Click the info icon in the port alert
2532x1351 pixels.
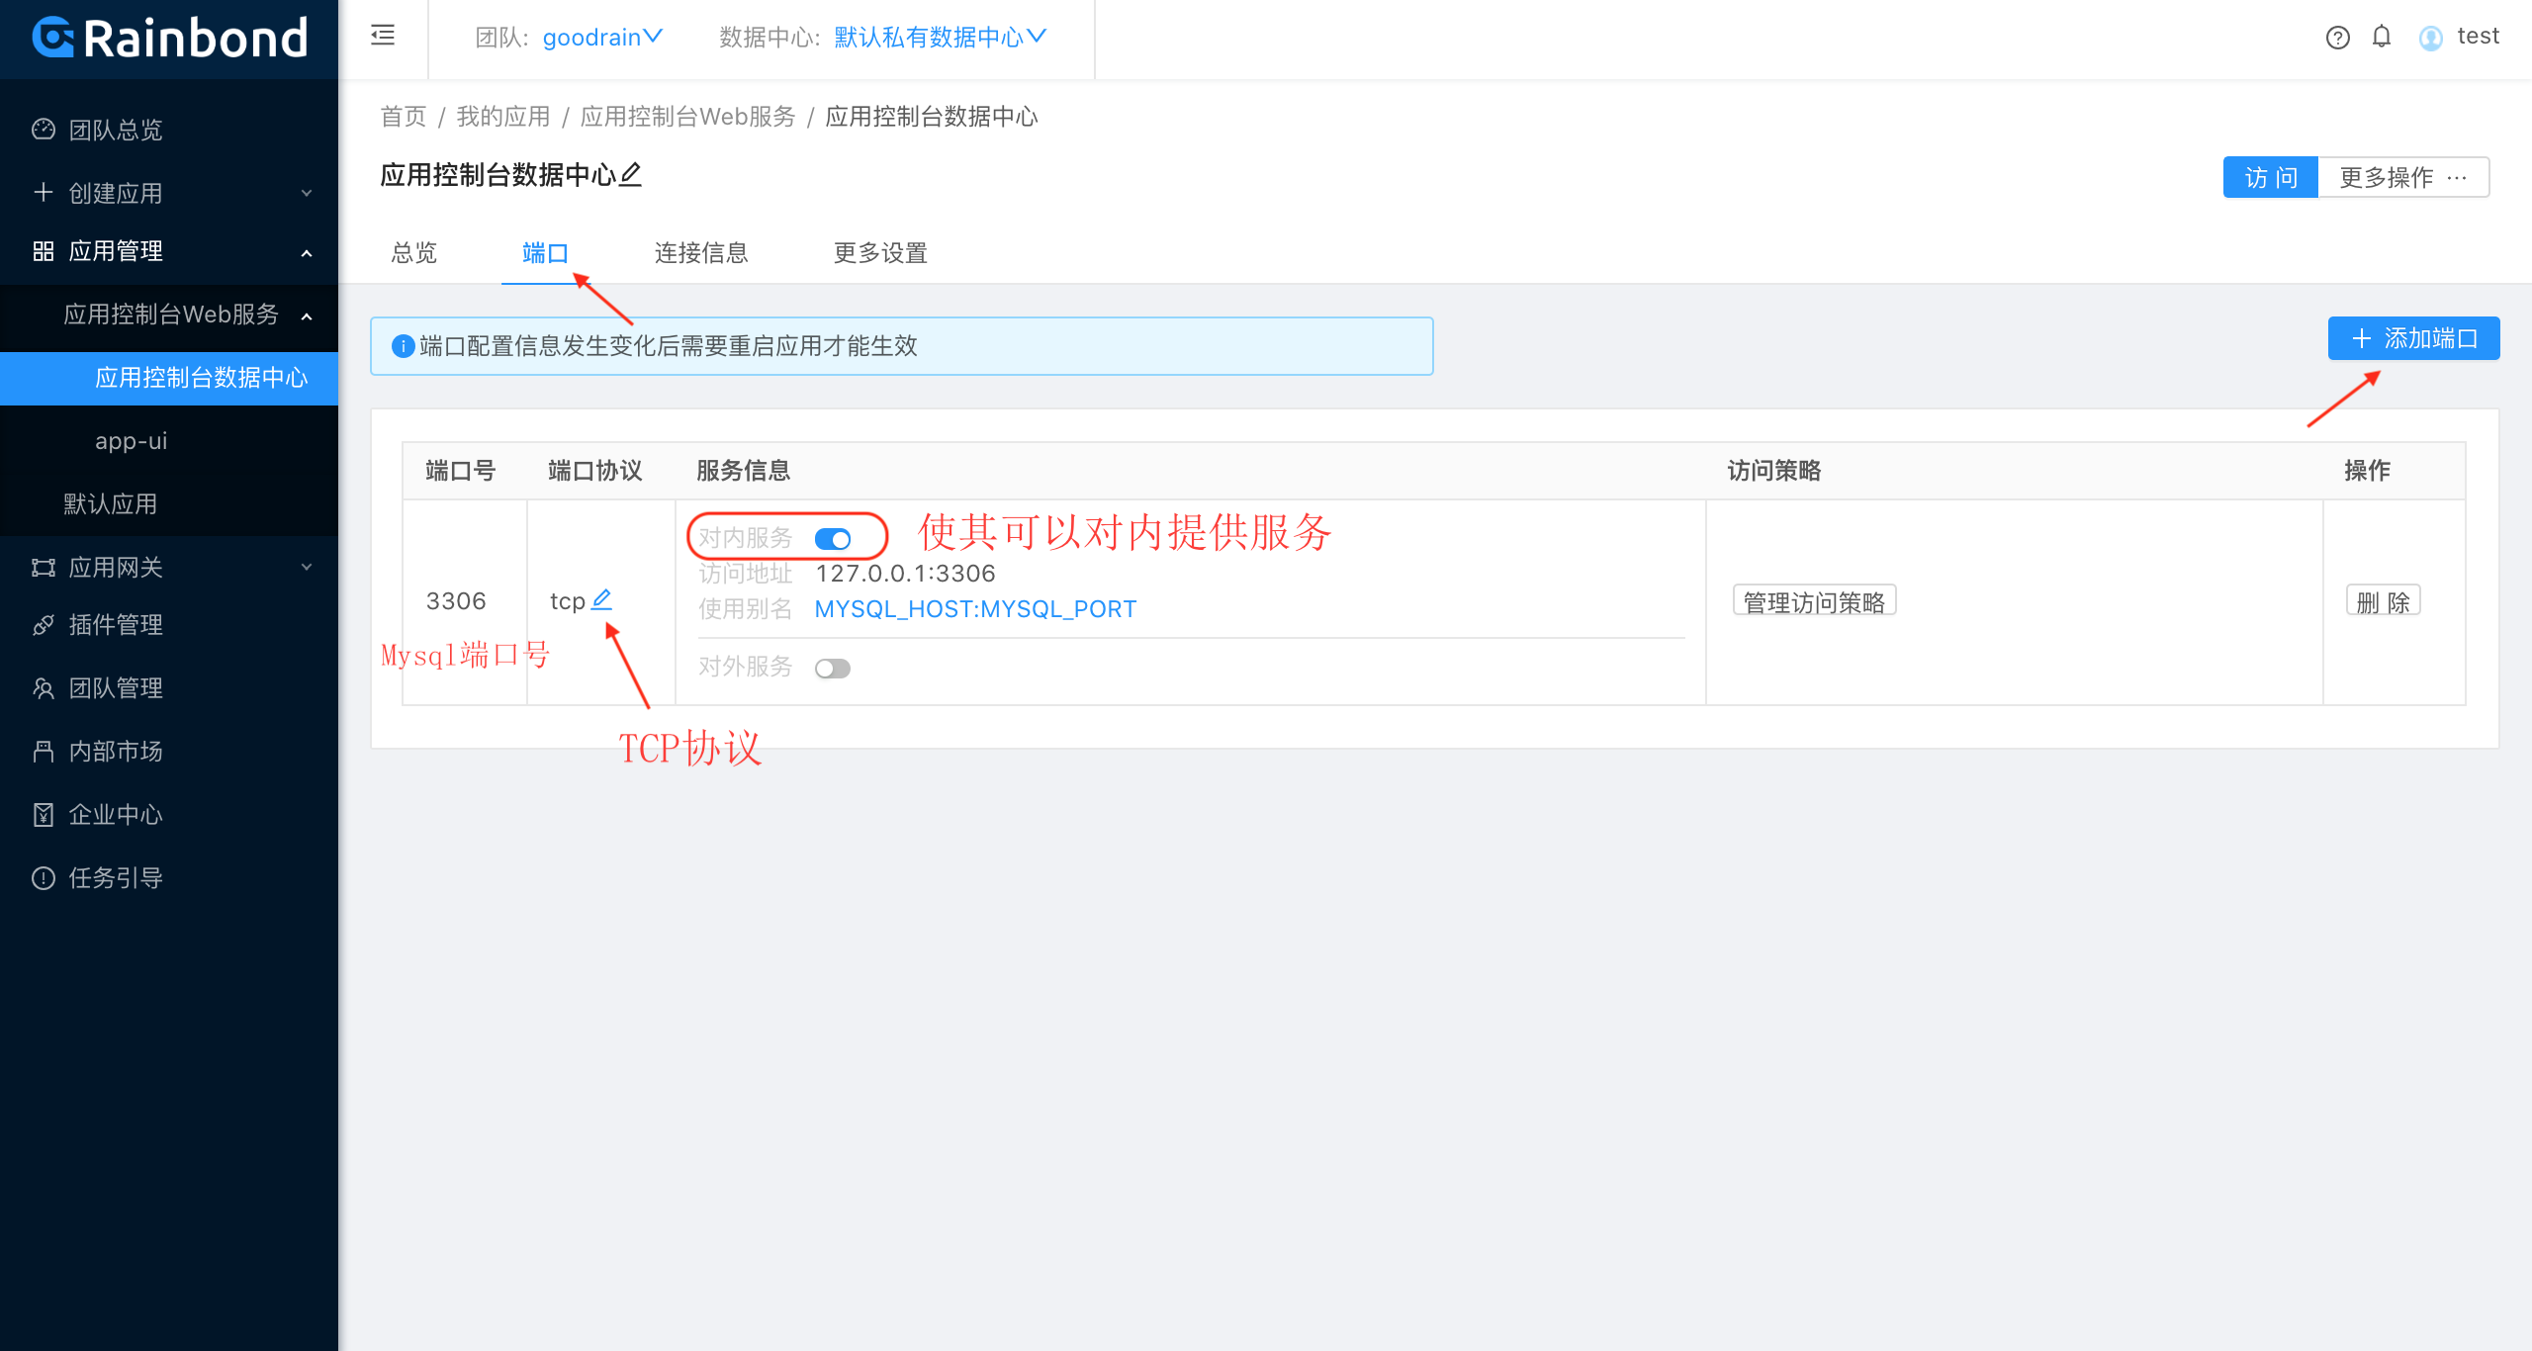(x=403, y=346)
